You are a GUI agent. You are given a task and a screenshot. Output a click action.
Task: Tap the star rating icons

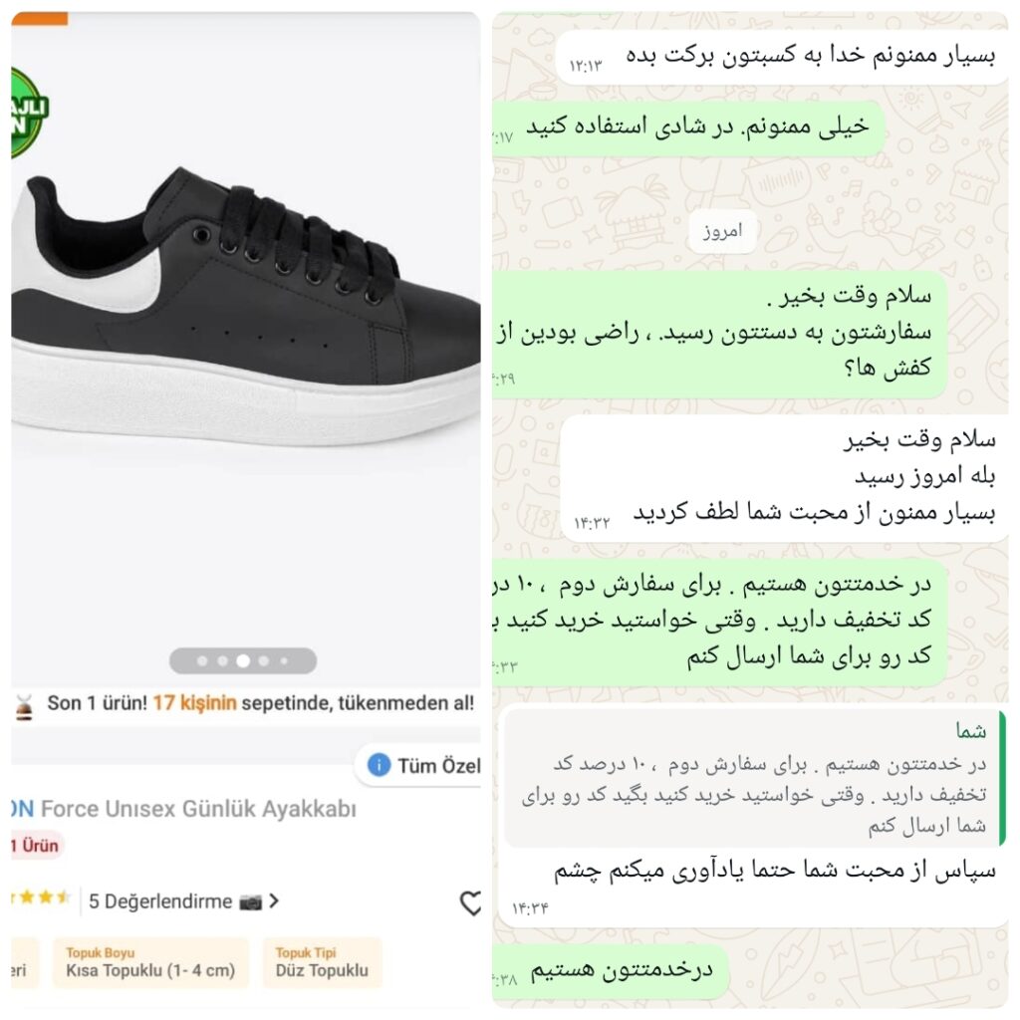pos(40,897)
